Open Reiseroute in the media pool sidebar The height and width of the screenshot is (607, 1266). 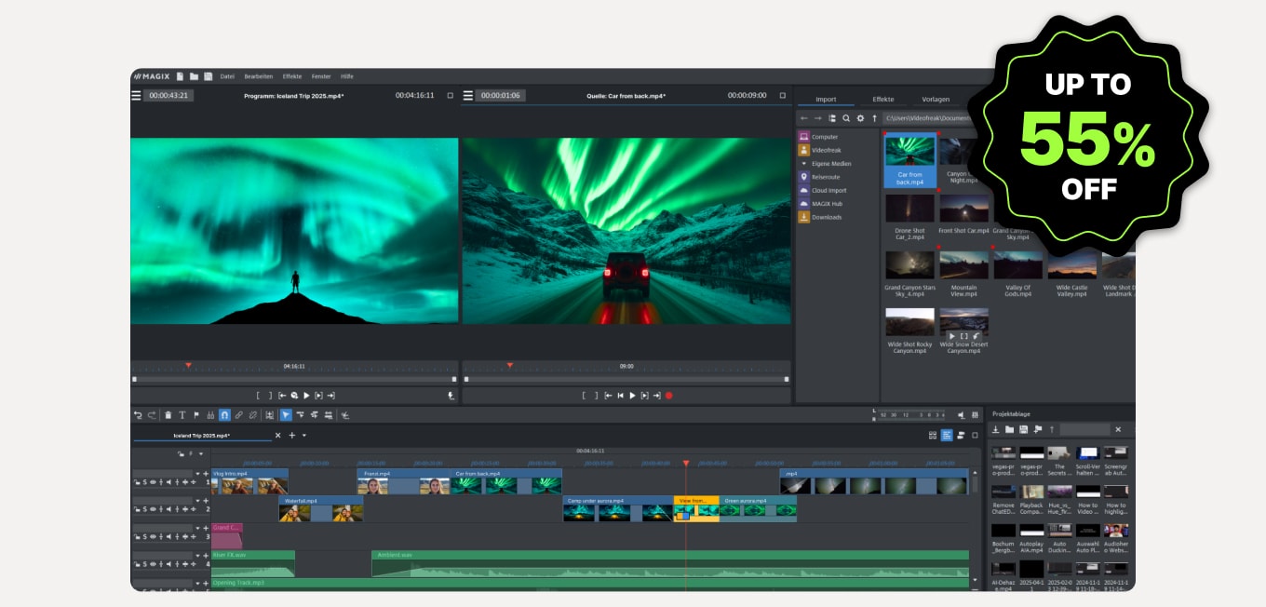click(x=825, y=177)
